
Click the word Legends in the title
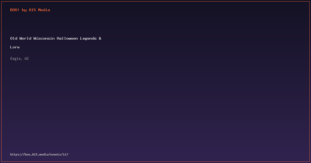88,39
